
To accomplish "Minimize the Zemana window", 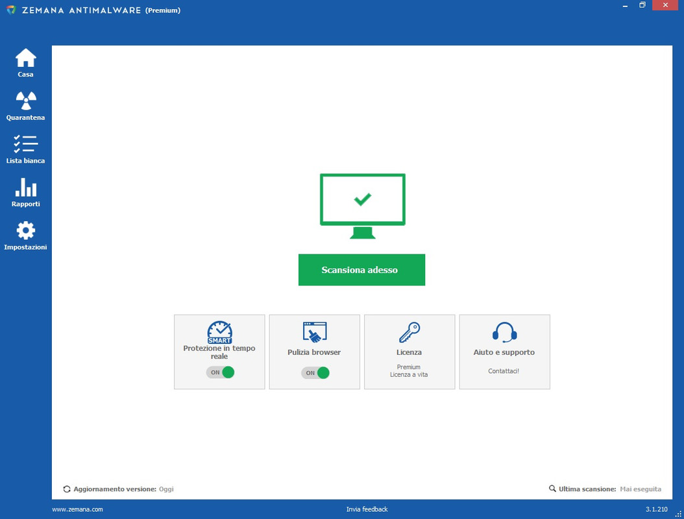I will tap(625, 5).
